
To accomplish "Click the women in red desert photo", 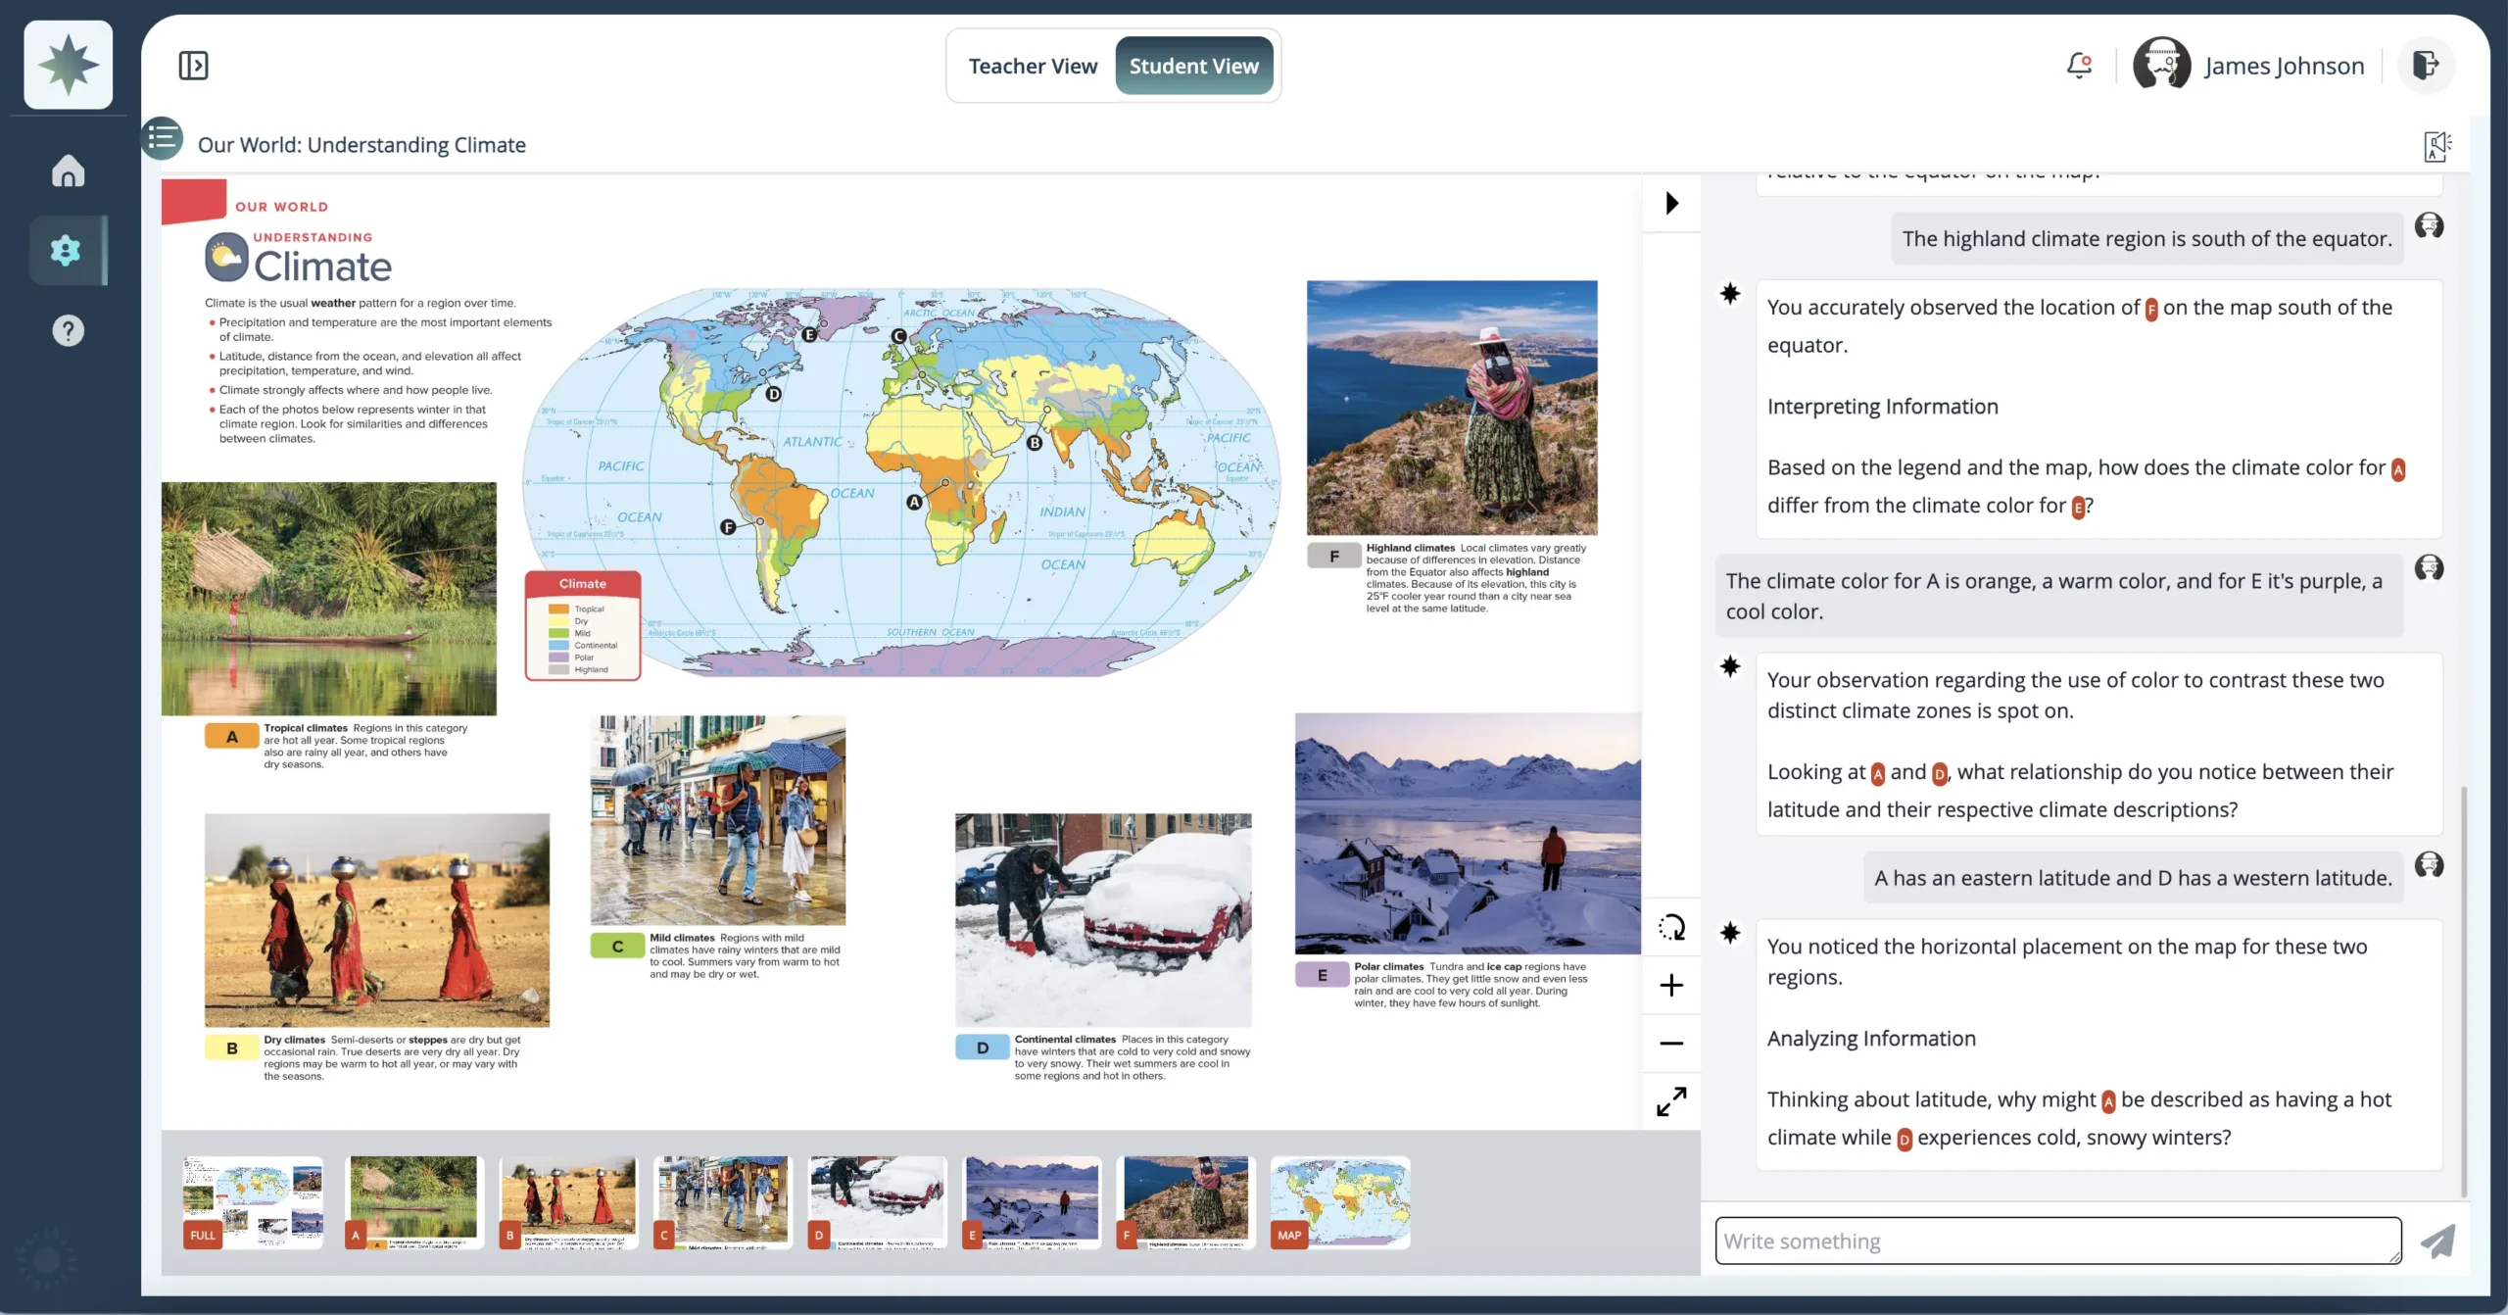I will pos(377,920).
